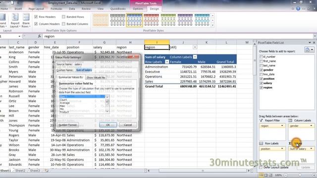Open gender dropdown in Column Labels area
The image size is (317, 178).
(311, 126)
